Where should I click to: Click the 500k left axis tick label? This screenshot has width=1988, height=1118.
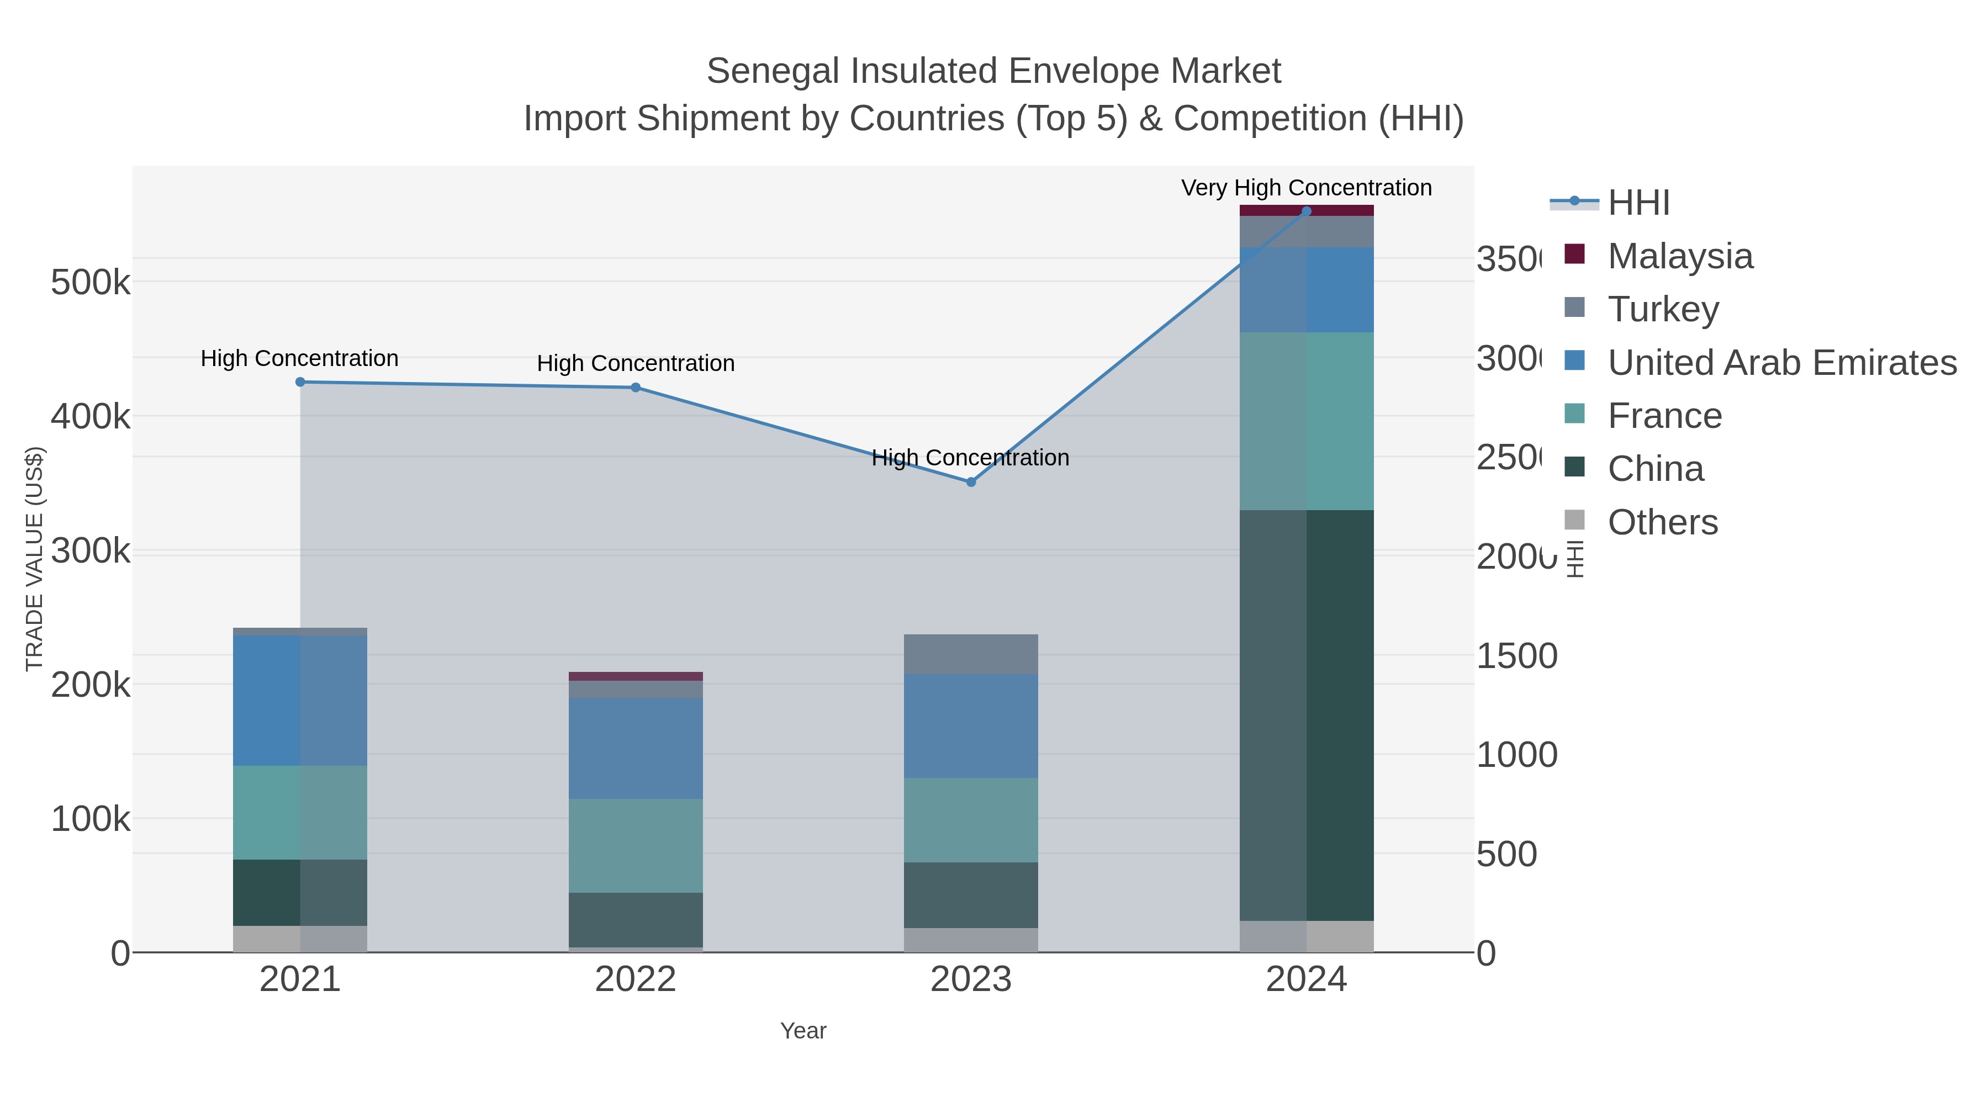click(91, 282)
